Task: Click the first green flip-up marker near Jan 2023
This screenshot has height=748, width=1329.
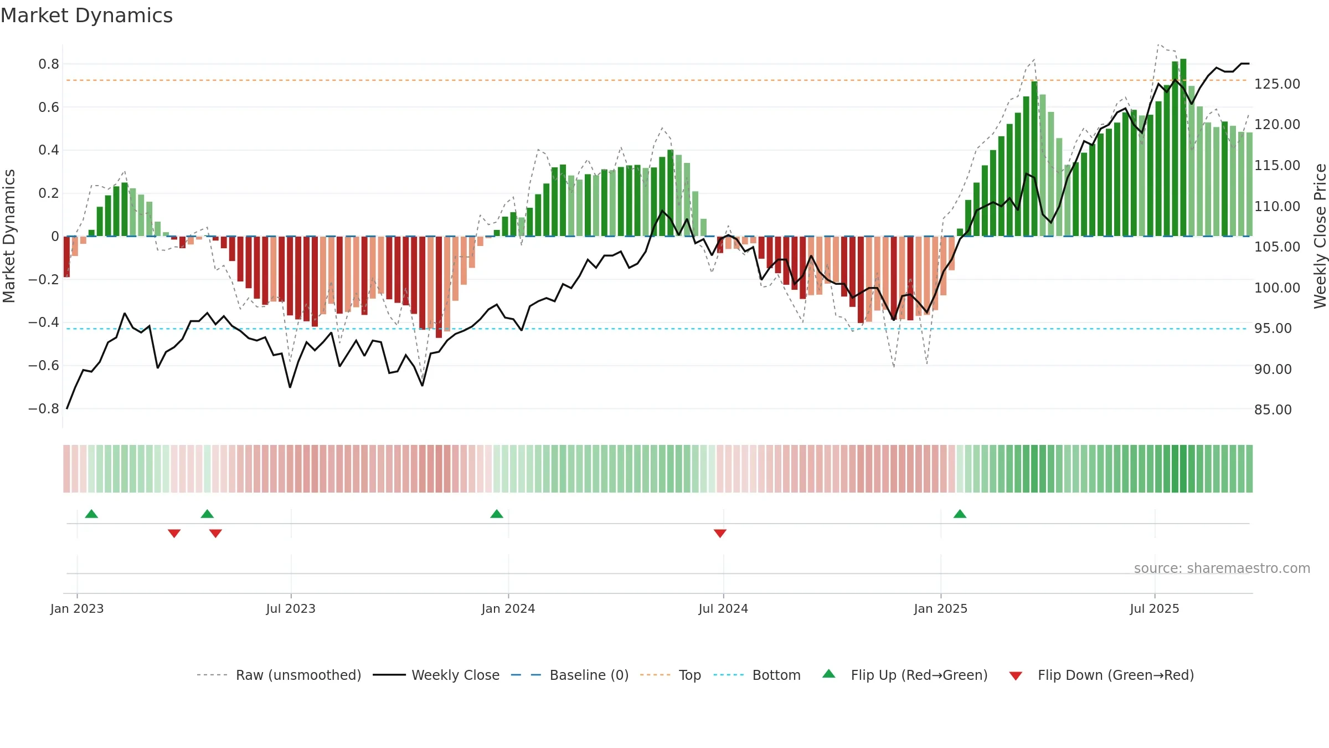Action: coord(91,514)
